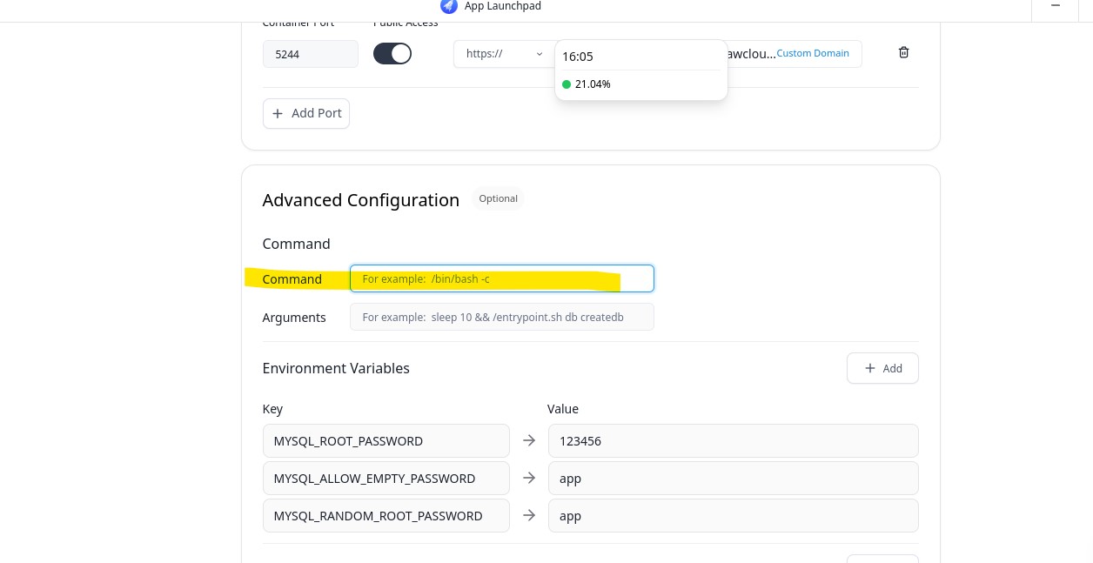Disable the Public Access switch
1093x563 pixels.
392,54
